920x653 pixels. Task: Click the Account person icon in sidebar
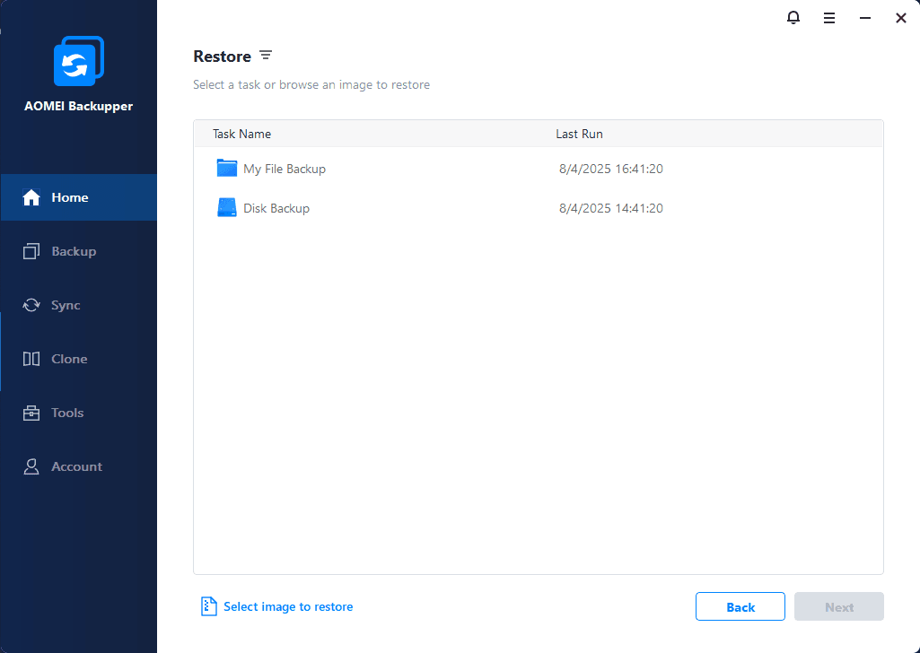point(31,466)
